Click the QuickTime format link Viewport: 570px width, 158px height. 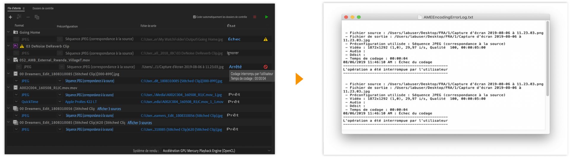[30, 102]
